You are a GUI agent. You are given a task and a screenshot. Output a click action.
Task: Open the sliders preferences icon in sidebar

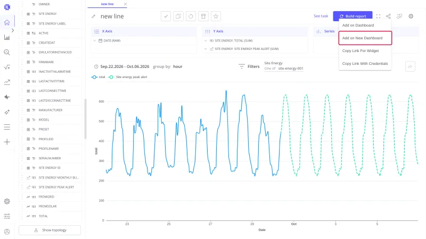click(x=7, y=216)
